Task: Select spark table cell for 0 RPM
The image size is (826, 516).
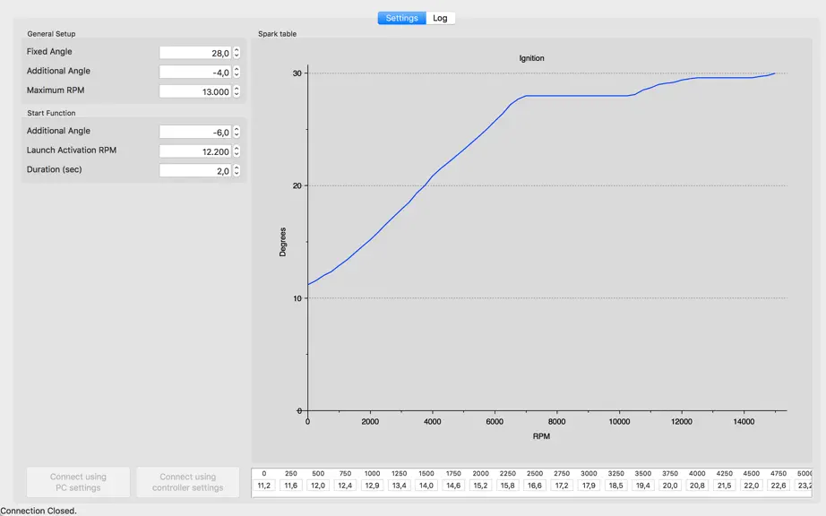Action: click(x=264, y=486)
